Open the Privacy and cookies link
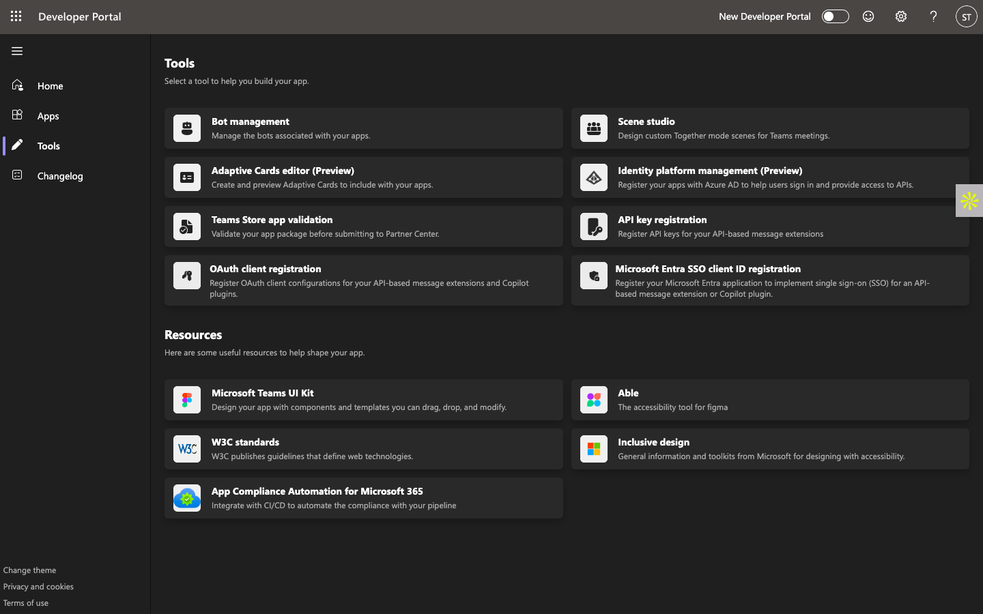This screenshot has width=983, height=614. pos(38,587)
